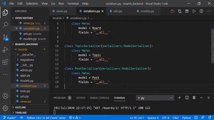The height and width of the screenshot is (120, 214).
Task: Open errors and warnings status indicator
Action: (75, 118)
